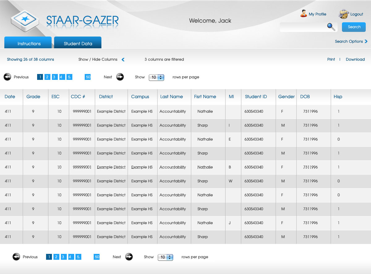The height and width of the screenshot is (274, 371).
Task: Click the My Profile person icon
Action: point(304,14)
